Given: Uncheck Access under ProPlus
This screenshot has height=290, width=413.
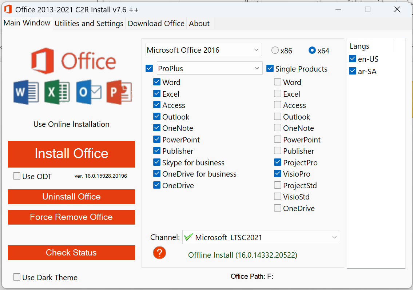Looking at the screenshot, I should (157, 105).
